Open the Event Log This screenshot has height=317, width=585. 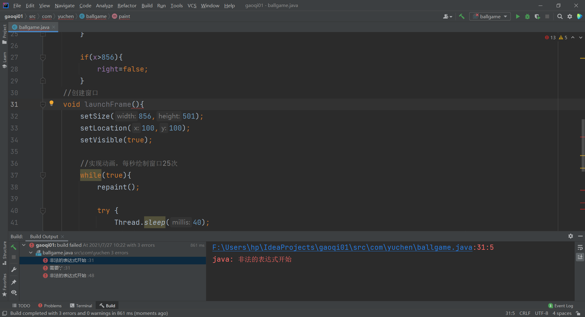pyautogui.click(x=561, y=305)
